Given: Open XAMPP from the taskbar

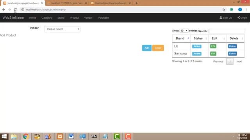Looking at the screenshot, I should [x=60, y=136].
